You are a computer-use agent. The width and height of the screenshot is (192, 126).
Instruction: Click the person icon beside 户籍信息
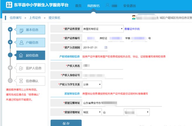tap(21, 42)
